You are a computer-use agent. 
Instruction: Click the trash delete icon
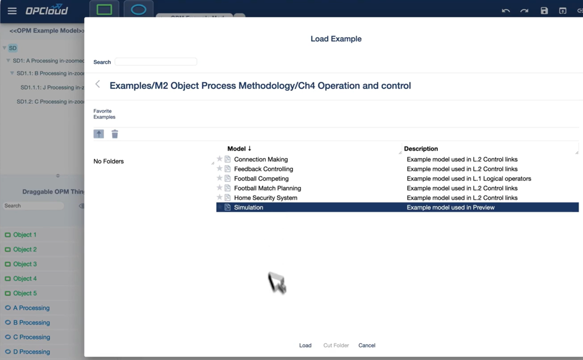115,134
